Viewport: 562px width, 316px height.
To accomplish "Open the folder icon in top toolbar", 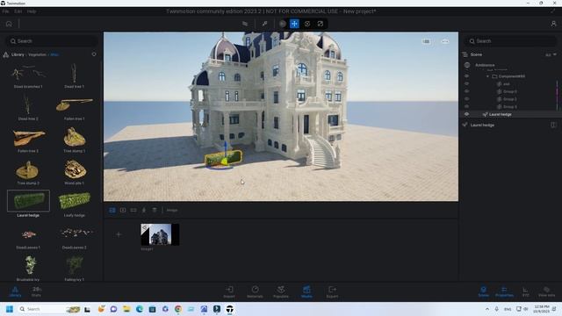I will (245, 24).
